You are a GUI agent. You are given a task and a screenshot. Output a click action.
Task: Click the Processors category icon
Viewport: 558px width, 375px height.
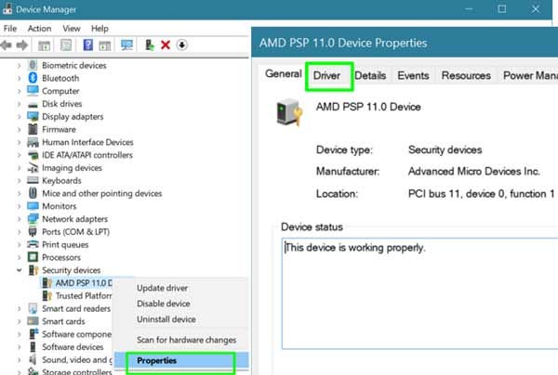[x=33, y=257]
